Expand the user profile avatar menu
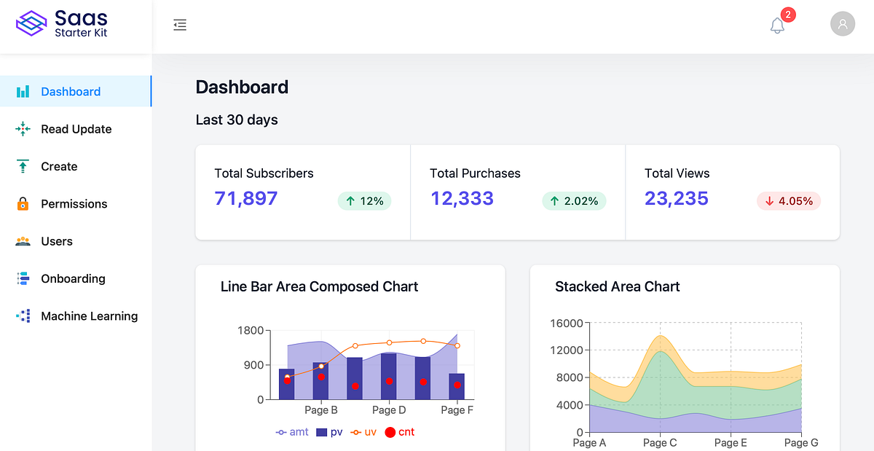The image size is (874, 451). (x=843, y=23)
